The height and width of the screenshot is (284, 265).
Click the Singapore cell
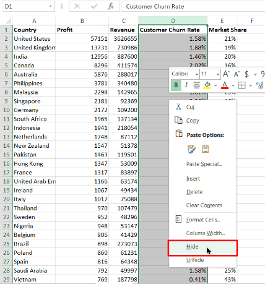tap(34, 101)
